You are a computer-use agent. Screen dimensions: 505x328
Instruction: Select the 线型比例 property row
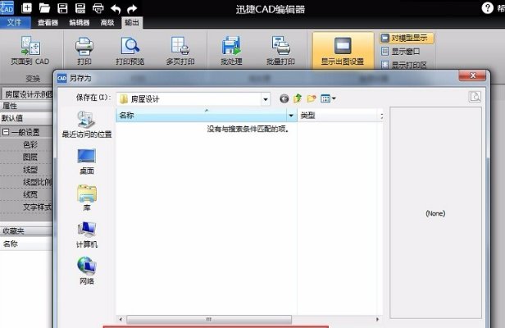coord(26,182)
